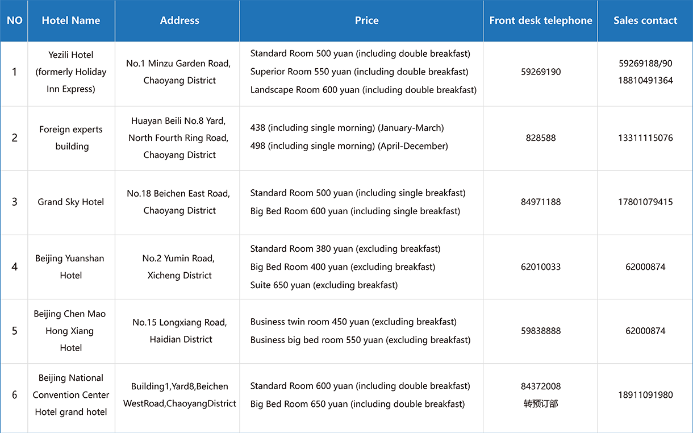Click the Beijing Yuanshan Hotel name
This screenshot has width=693, height=433.
tap(71, 267)
